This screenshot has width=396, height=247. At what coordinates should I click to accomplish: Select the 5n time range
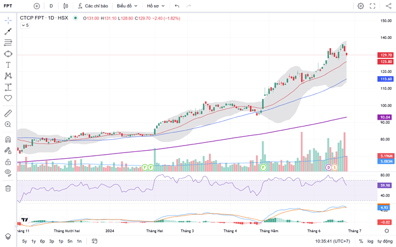tap(70, 241)
